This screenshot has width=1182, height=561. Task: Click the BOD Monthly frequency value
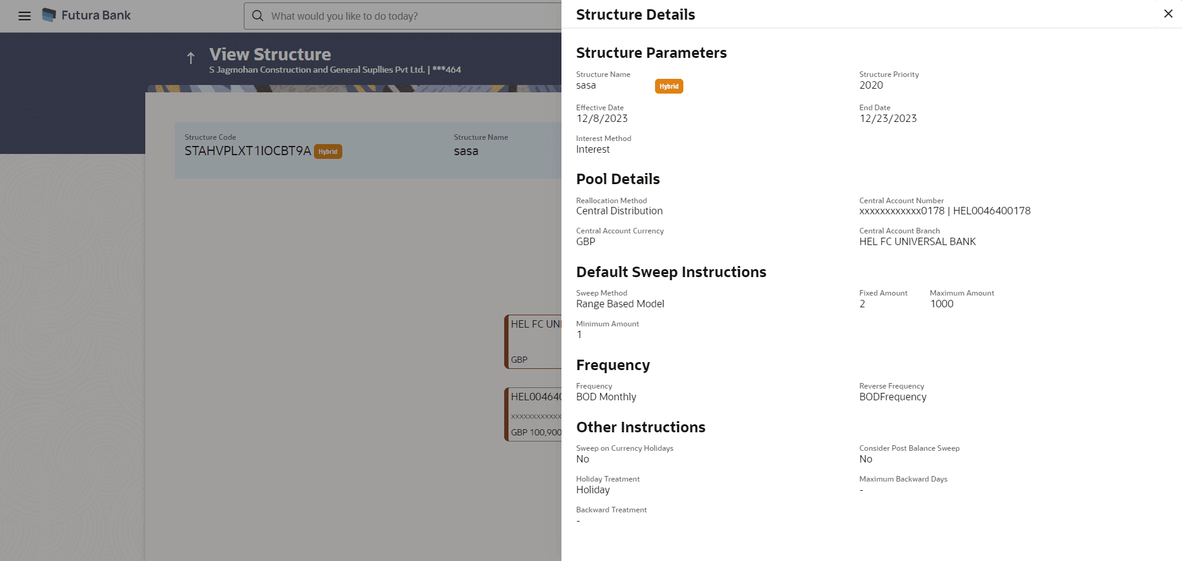[606, 397]
